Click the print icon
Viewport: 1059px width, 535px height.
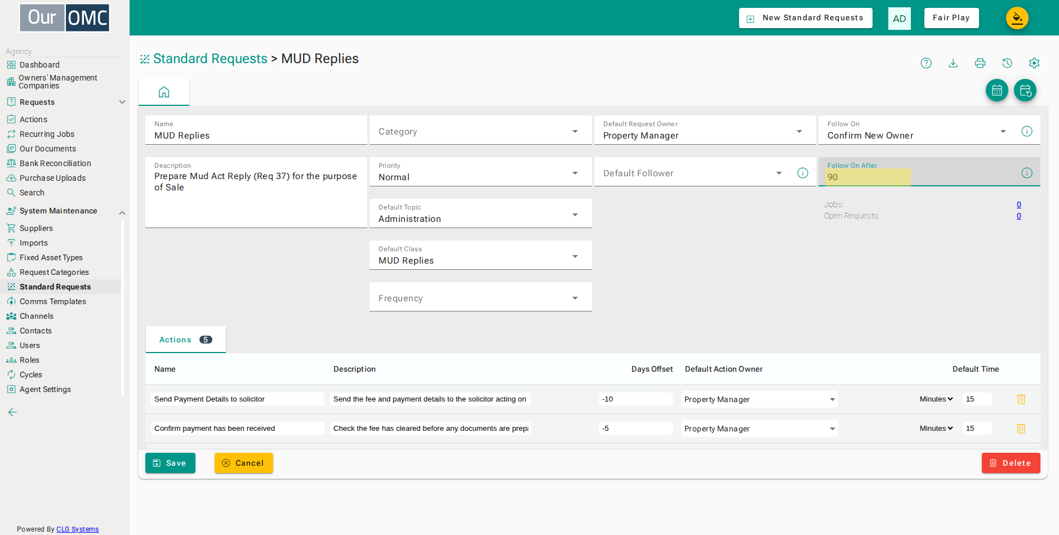[980, 63]
